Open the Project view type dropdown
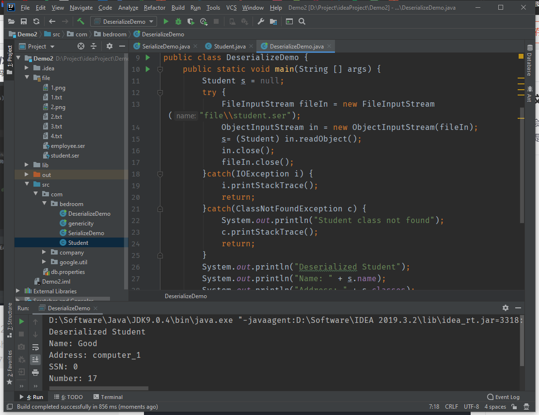This screenshot has width=539, height=415. [x=37, y=46]
